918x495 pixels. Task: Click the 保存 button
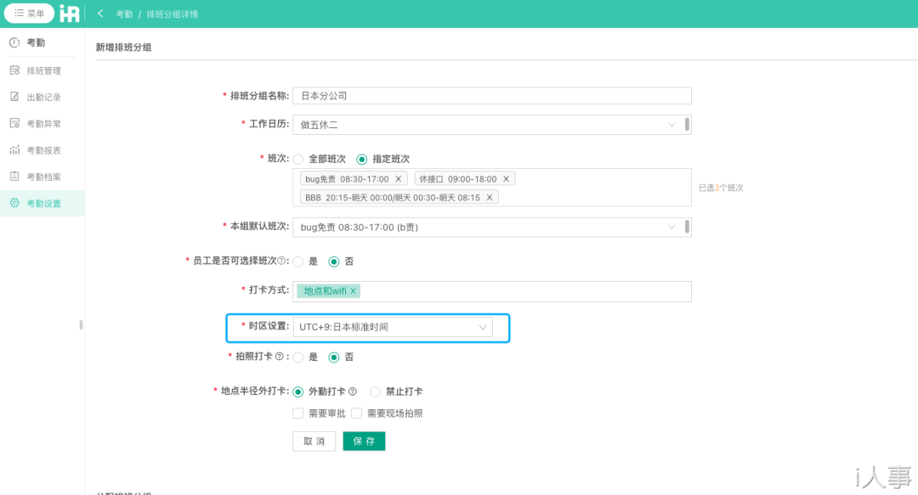click(364, 442)
